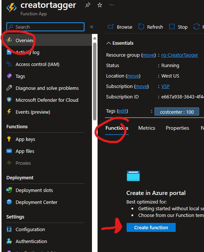Click the Access control people icon
The width and height of the screenshot is (204, 252).
(9, 64)
